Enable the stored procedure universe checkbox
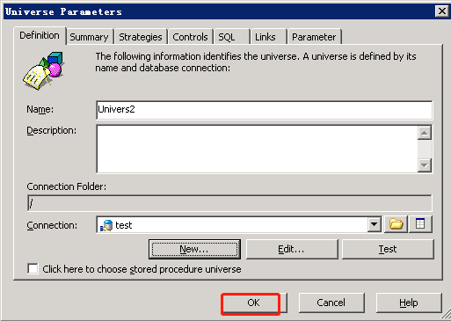The image size is (451, 321). 33,268
